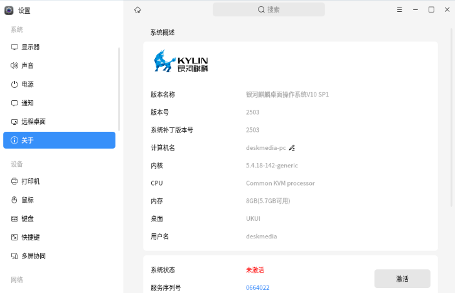Click the computer name deskmedia-pc
Image resolution: width=455 pixels, height=293 pixels.
tap(266, 148)
